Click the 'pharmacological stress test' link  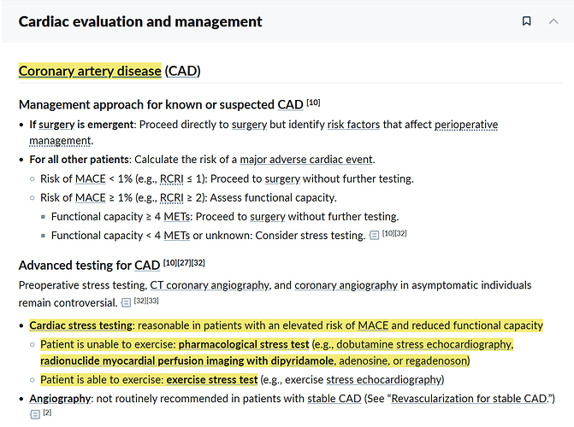[244, 344]
